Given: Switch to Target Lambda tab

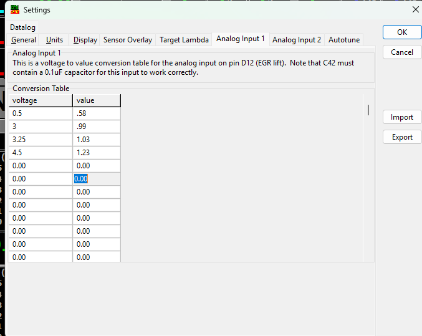Looking at the screenshot, I should click(x=184, y=40).
